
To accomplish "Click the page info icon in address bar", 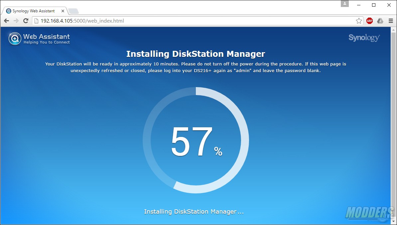I will click(x=36, y=21).
